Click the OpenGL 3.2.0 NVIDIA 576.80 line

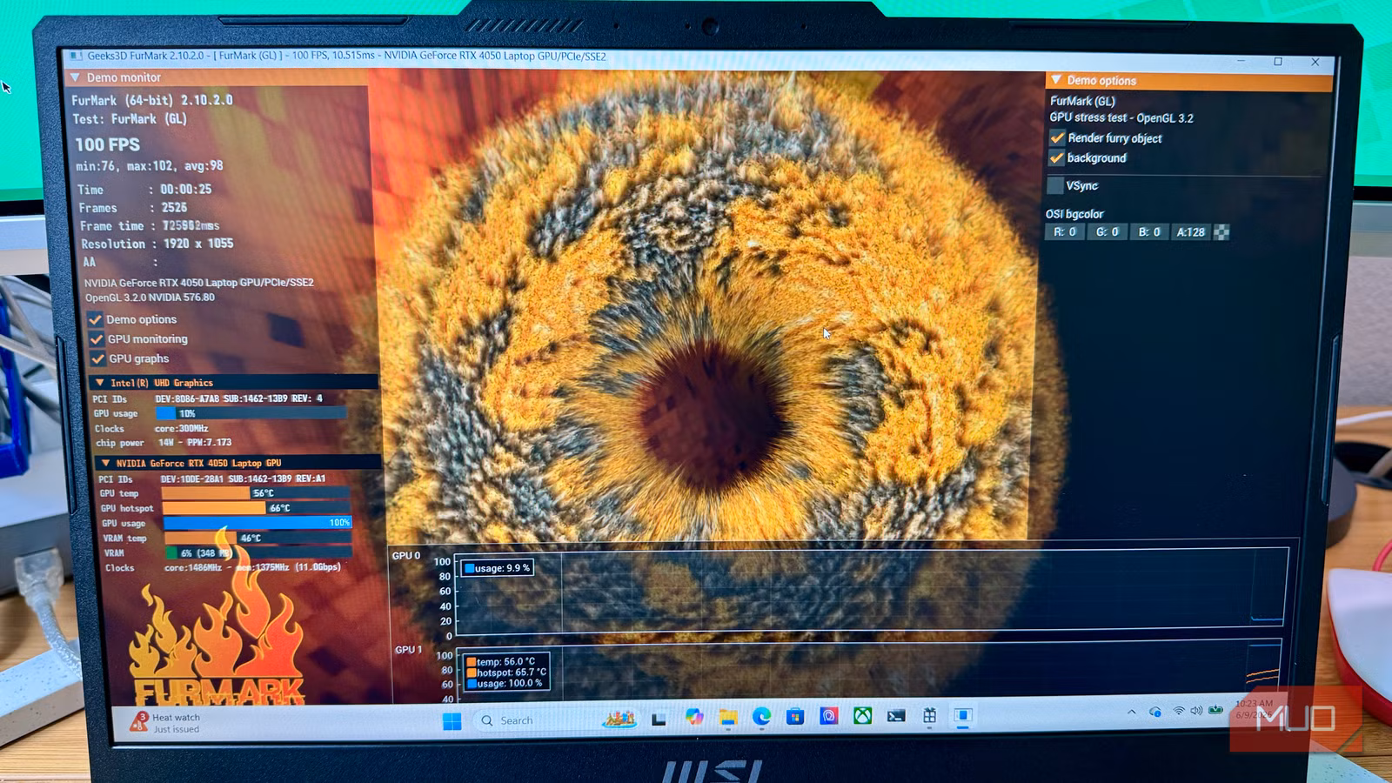coord(150,298)
